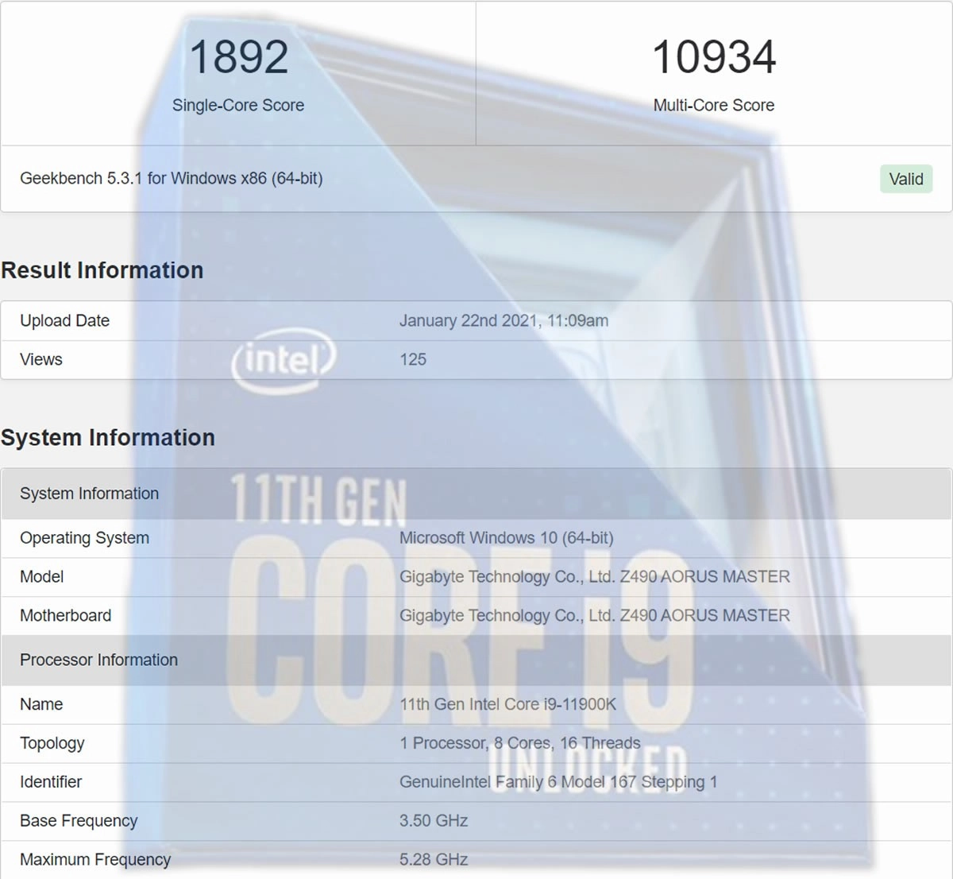The width and height of the screenshot is (953, 879).
Task: Click the Base Frequency label
Action: pyautogui.click(x=79, y=821)
